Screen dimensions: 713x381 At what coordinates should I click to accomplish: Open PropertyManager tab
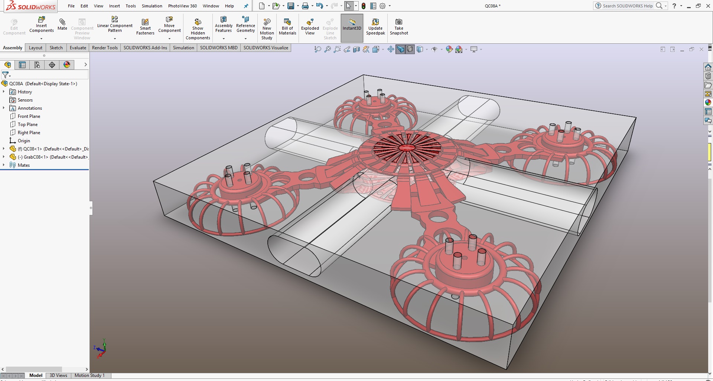(22, 65)
